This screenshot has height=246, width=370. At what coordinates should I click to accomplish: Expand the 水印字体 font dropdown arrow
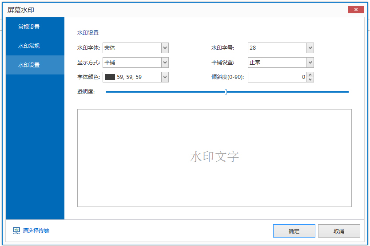click(x=165, y=48)
